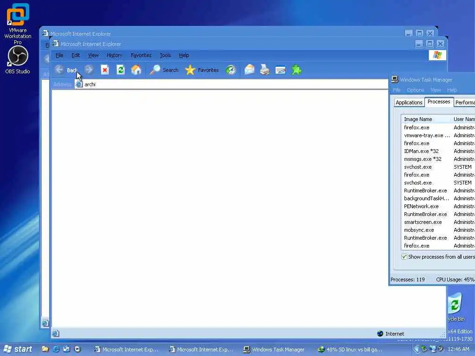Open Task Manager's View menu
475x356 pixels.
436,90
